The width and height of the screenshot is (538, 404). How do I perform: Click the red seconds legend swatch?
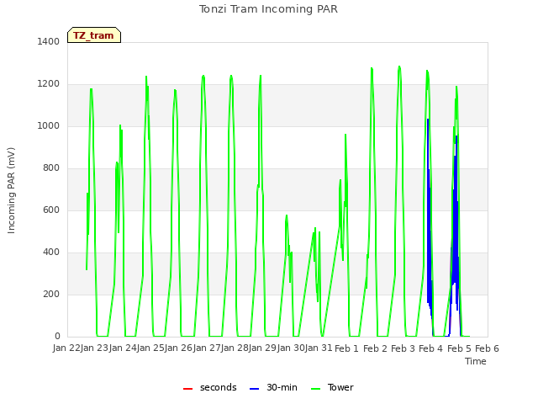188,389
